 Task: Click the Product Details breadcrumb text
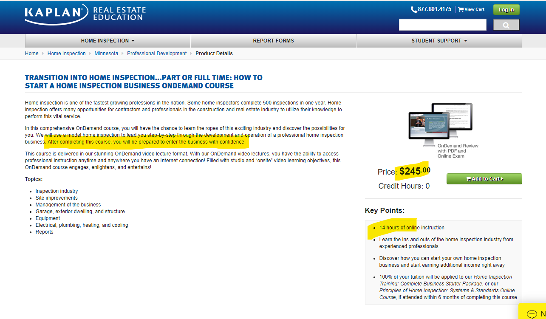214,54
